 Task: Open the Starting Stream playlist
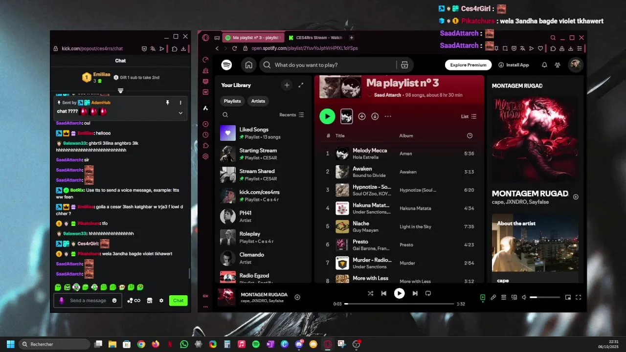pos(264,154)
